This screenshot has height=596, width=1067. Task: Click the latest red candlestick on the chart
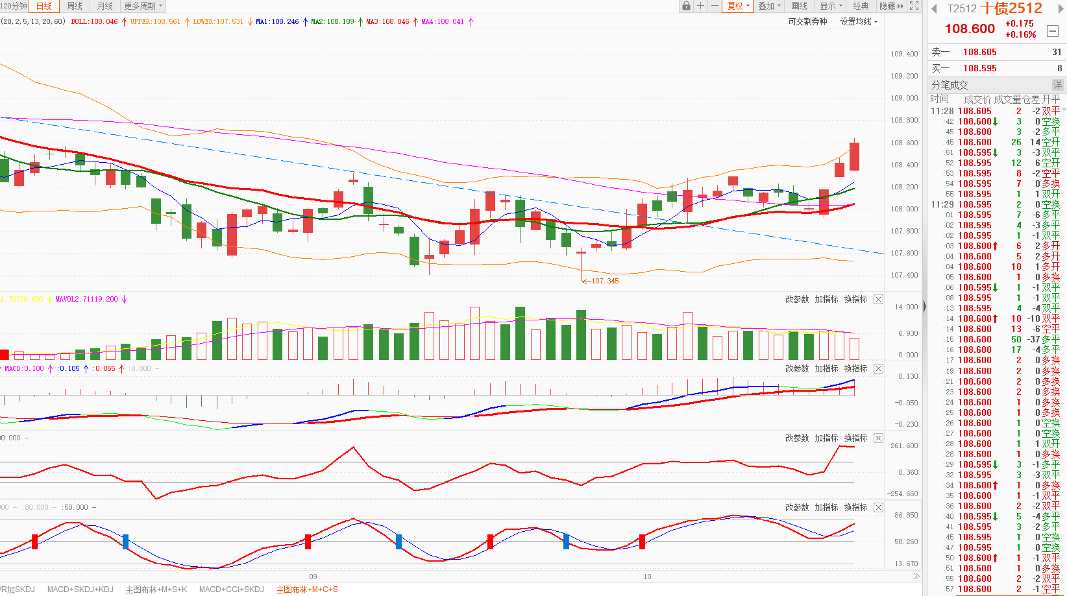pos(855,156)
